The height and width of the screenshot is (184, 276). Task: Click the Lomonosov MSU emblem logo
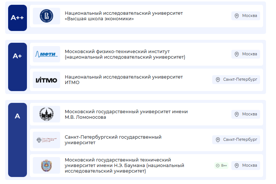pyautogui.click(x=46, y=114)
